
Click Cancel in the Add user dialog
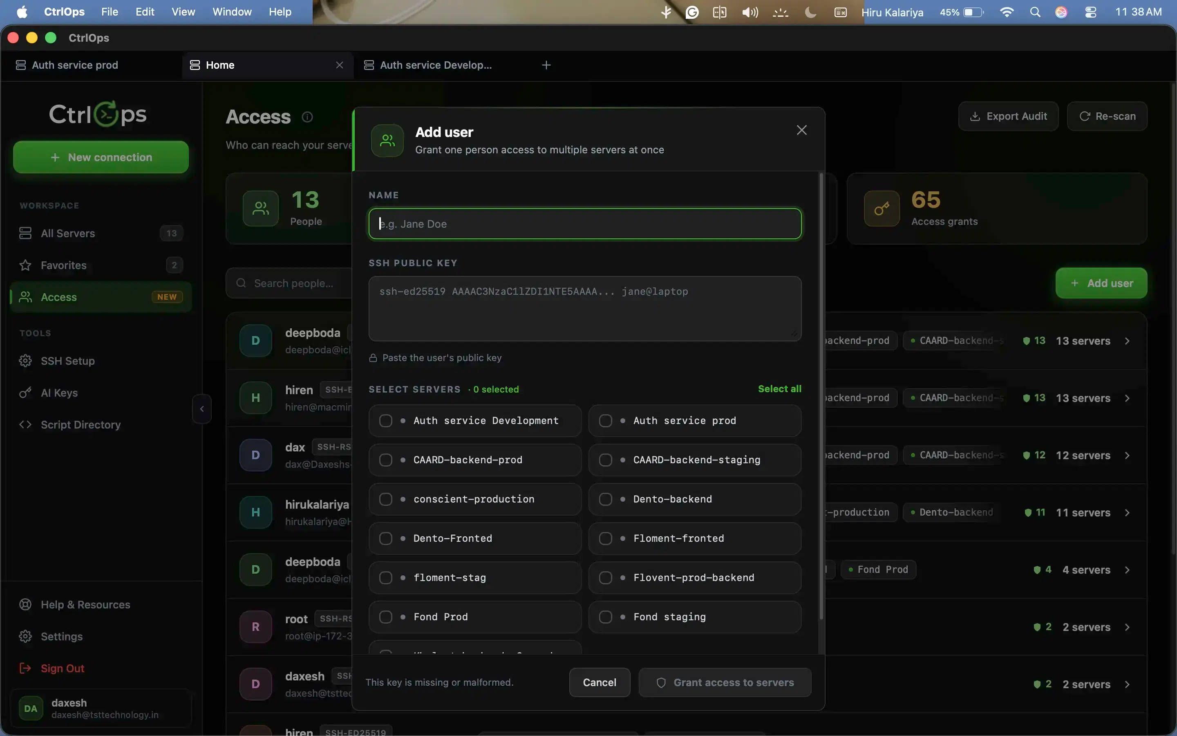pos(600,682)
